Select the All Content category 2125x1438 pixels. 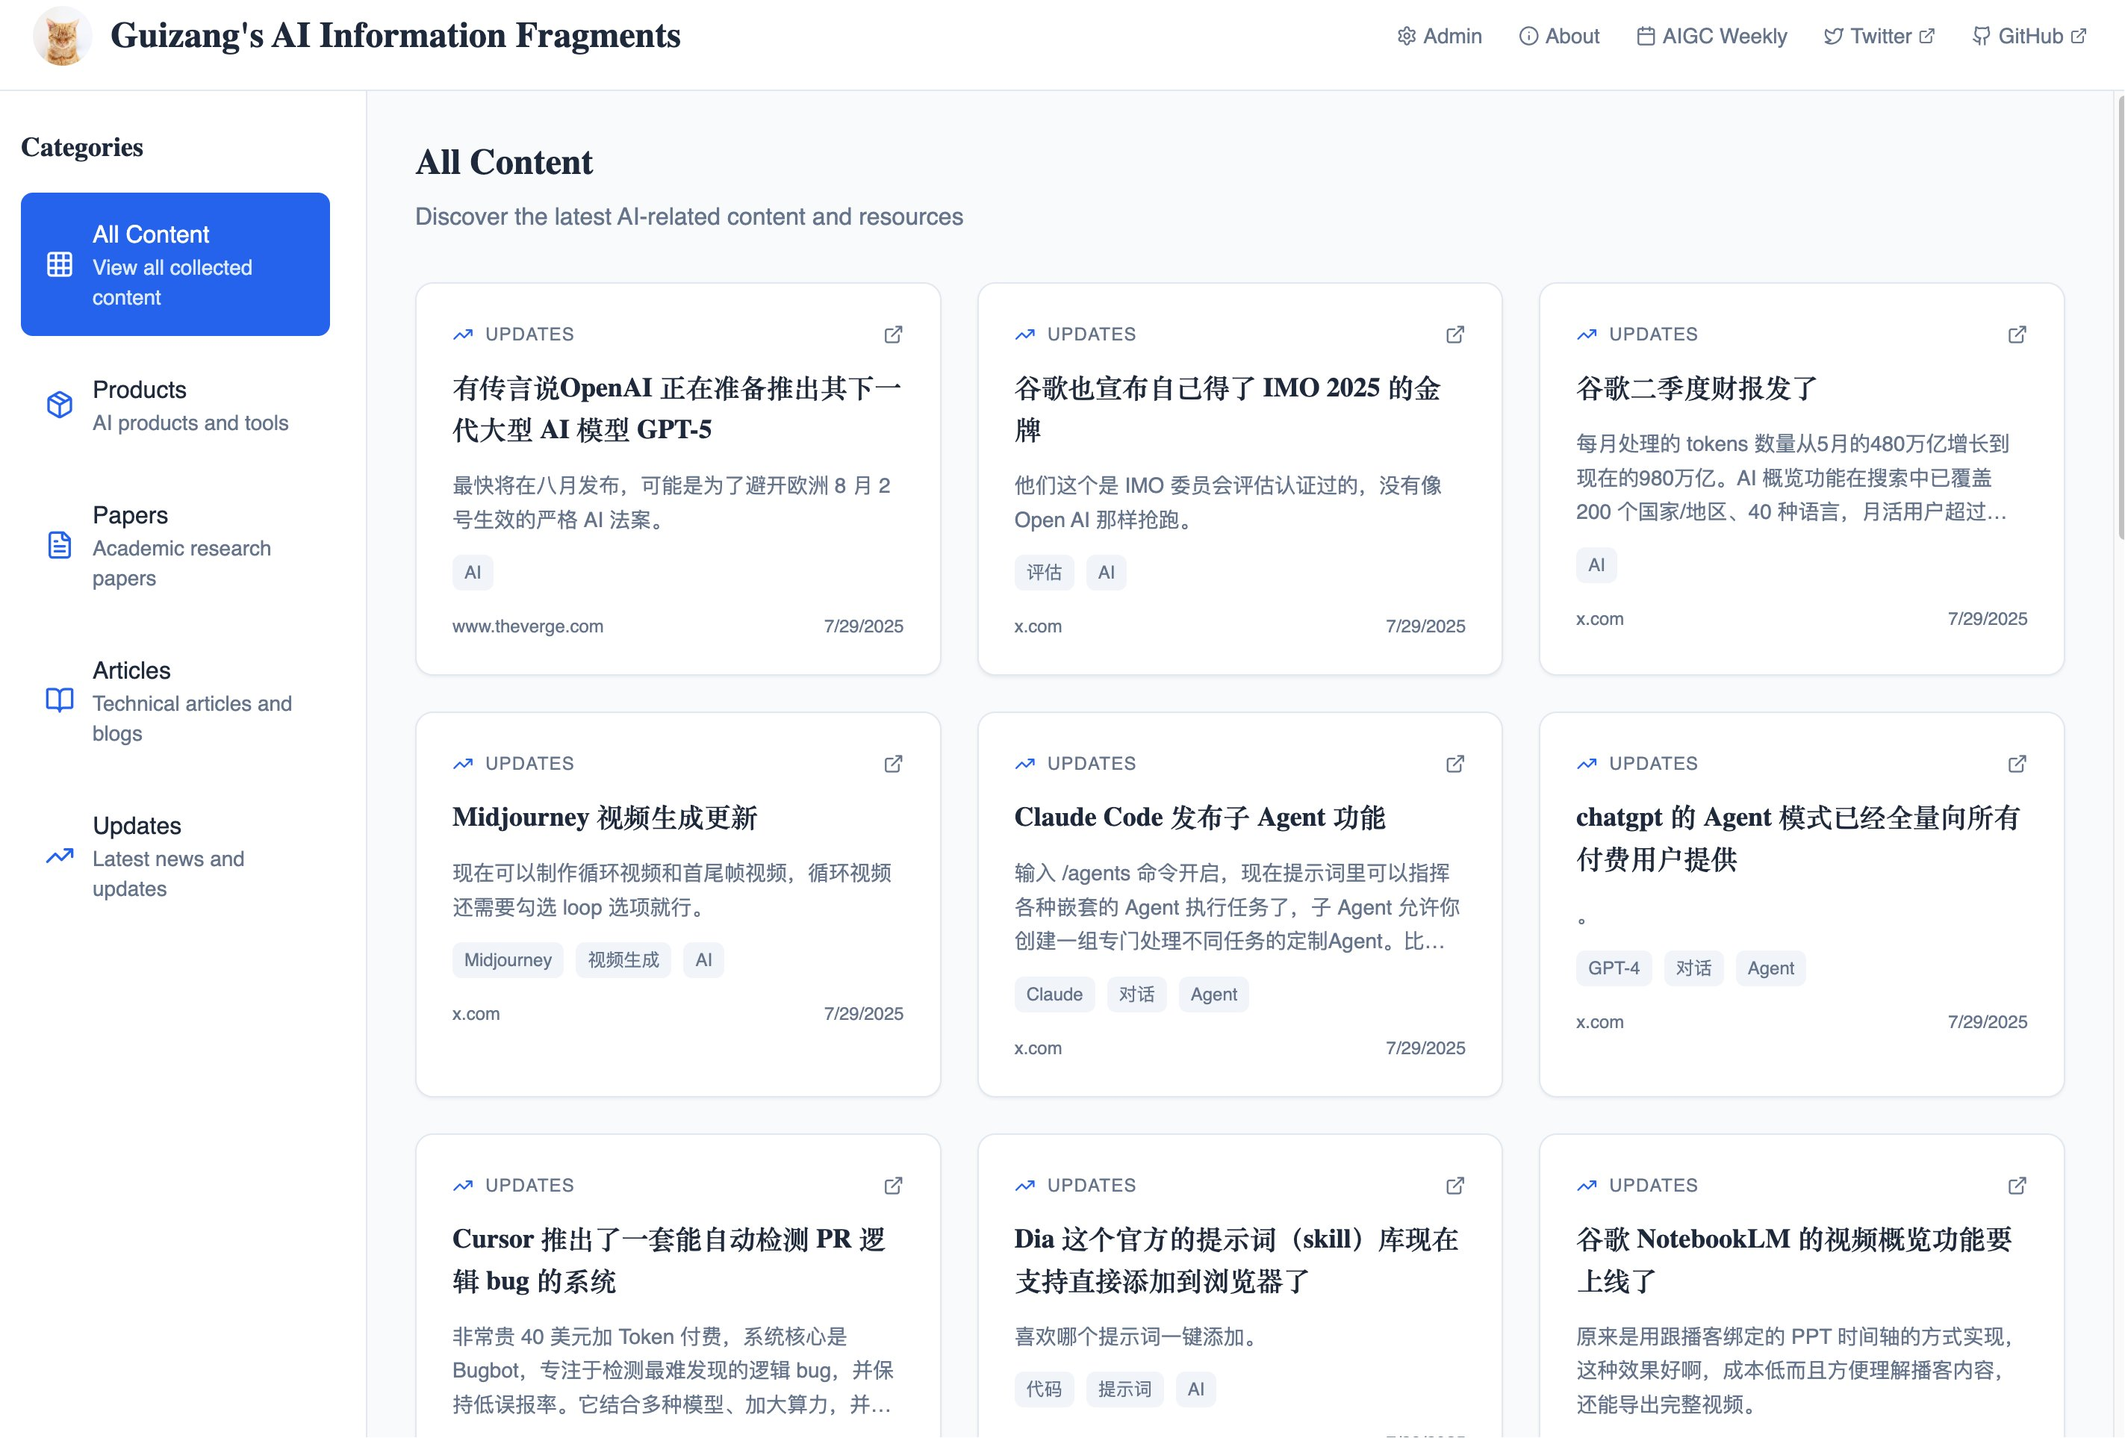(175, 264)
